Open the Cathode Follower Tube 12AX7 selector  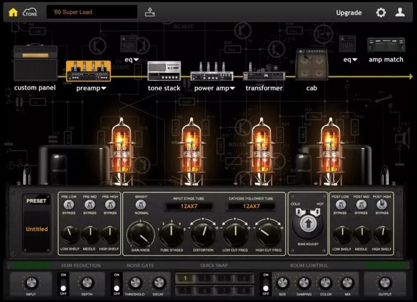click(251, 206)
